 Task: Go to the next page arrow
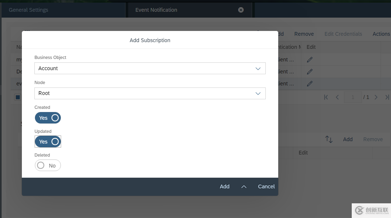(x=376, y=97)
